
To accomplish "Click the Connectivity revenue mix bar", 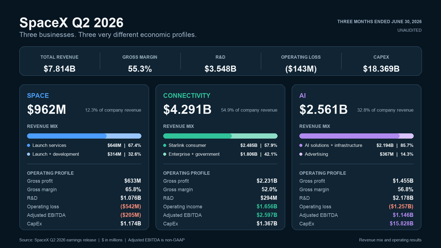I will (220, 136).
